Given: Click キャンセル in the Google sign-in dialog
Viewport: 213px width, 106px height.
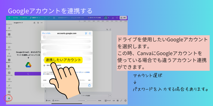Looking at the screenshot, I should [46, 33].
